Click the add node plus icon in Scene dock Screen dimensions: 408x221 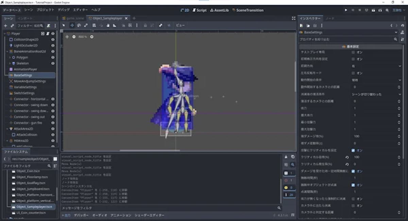[5, 26]
